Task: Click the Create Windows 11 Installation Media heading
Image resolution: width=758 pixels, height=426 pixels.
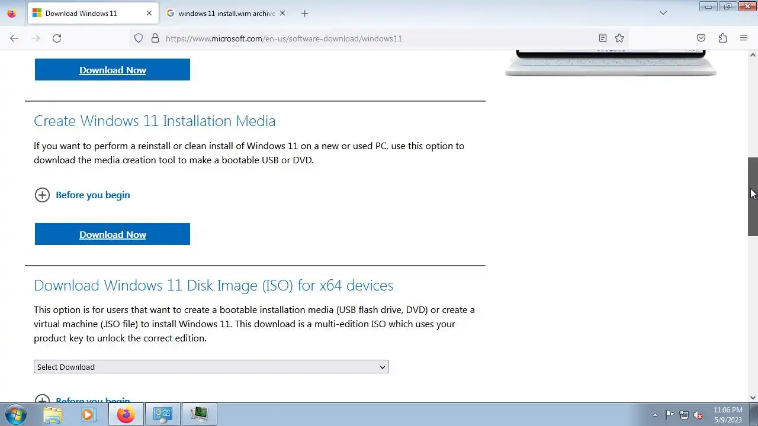Action: pos(155,121)
